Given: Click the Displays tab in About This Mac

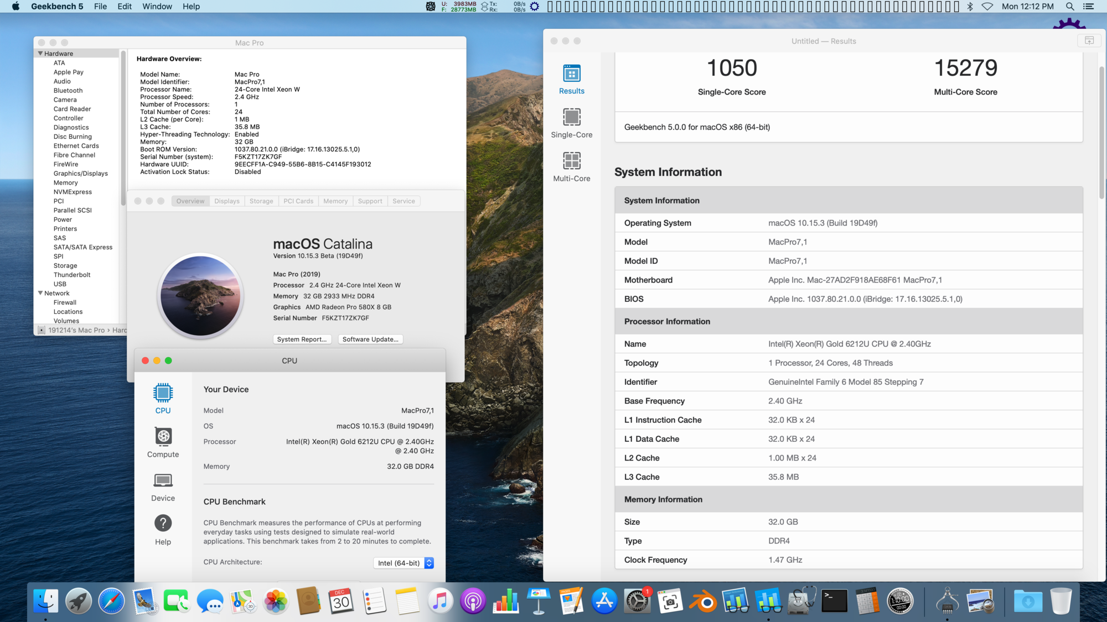Looking at the screenshot, I should 226,201.
